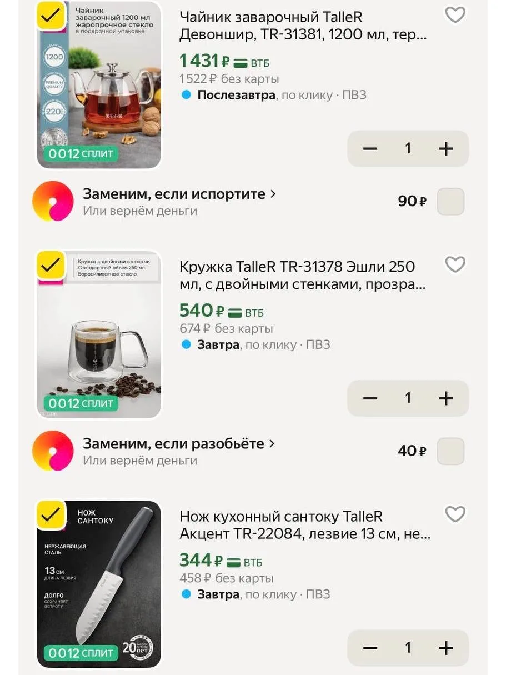Enable the 90 ₽ replacement protection checkbox
506x675 pixels.
450,201
